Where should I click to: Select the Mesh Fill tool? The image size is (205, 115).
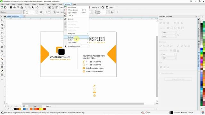(2, 75)
